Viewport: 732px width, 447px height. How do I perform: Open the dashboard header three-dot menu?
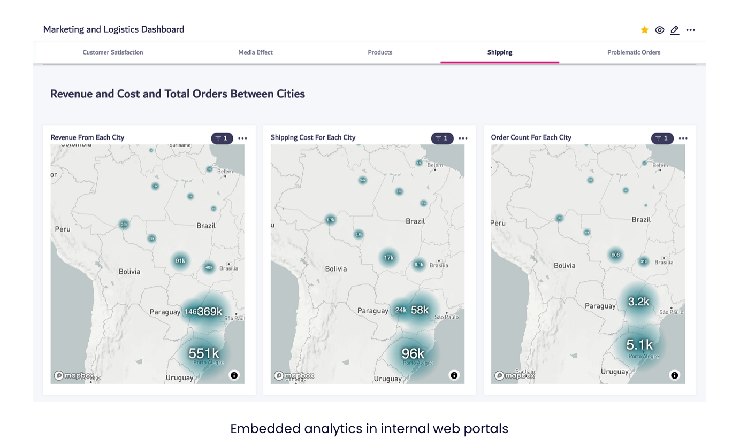click(x=691, y=30)
